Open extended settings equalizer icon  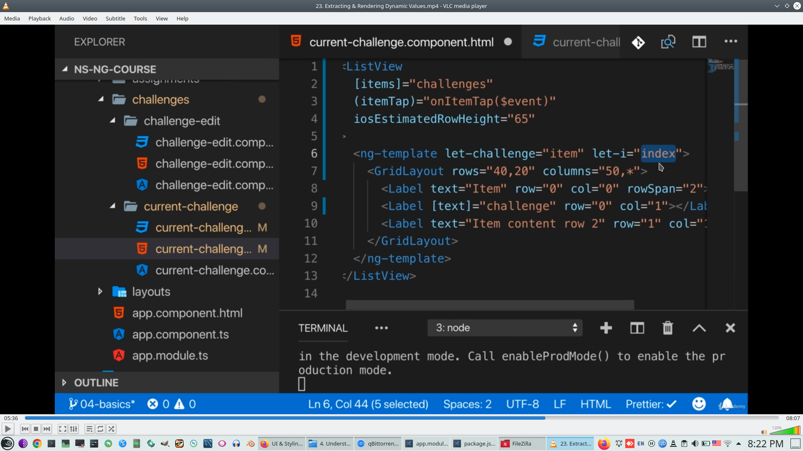[74, 429]
